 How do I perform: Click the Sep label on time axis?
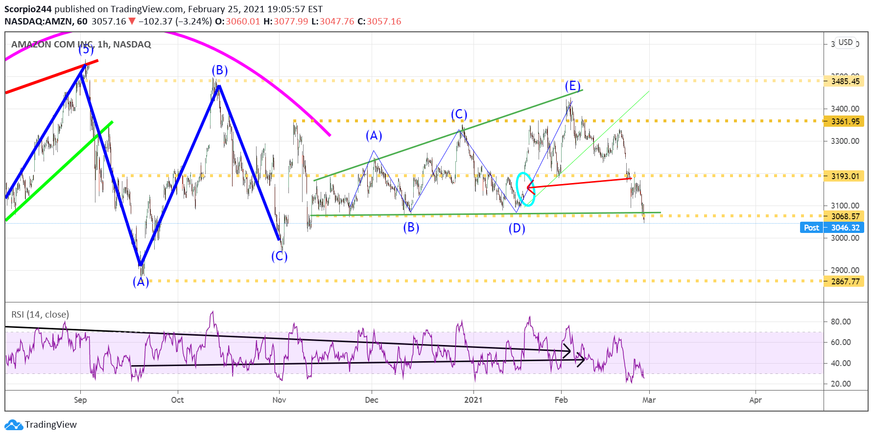80,400
